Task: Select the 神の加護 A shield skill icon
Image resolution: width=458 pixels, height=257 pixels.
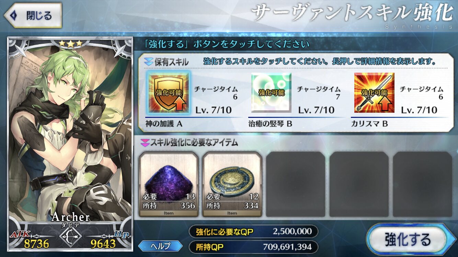Action: (x=168, y=93)
